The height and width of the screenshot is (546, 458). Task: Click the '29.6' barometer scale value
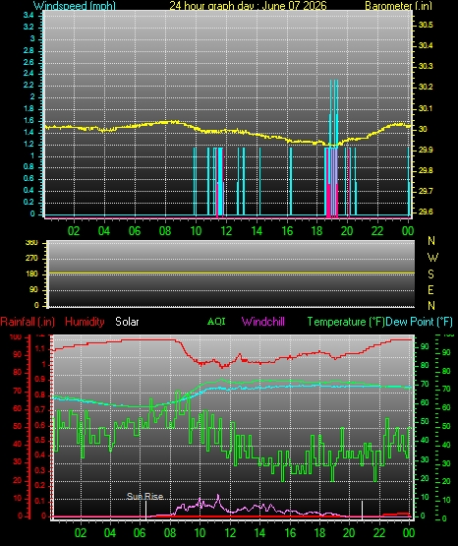tap(426, 212)
